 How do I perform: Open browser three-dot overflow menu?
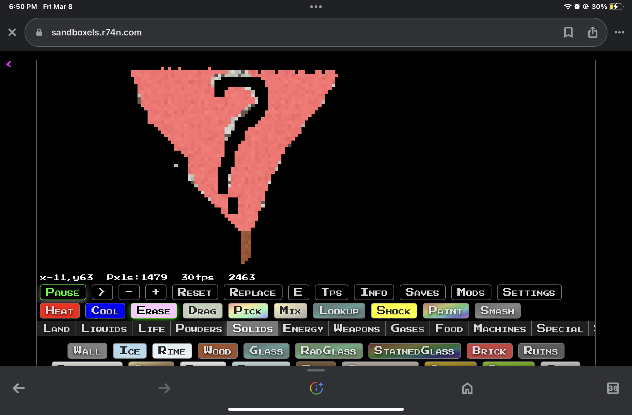(619, 32)
